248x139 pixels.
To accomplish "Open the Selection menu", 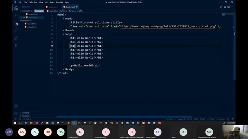I will click(33, 2).
